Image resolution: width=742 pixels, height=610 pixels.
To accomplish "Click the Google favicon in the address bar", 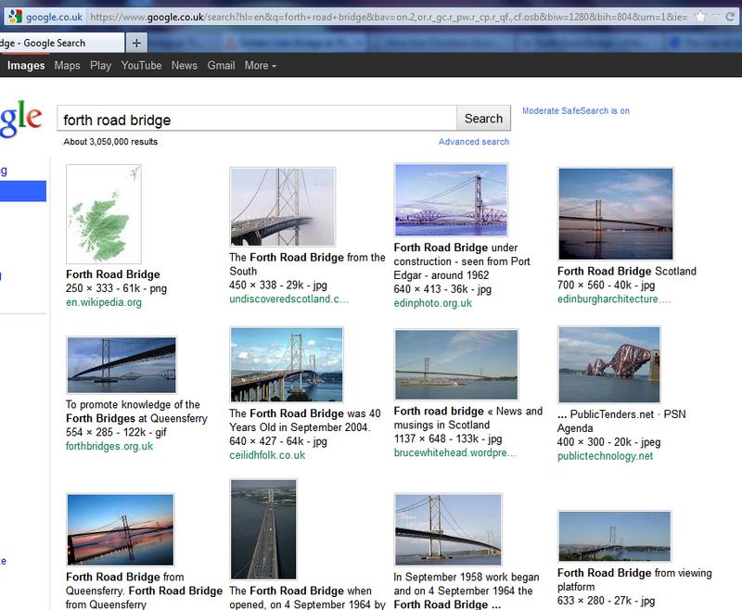I will point(15,17).
